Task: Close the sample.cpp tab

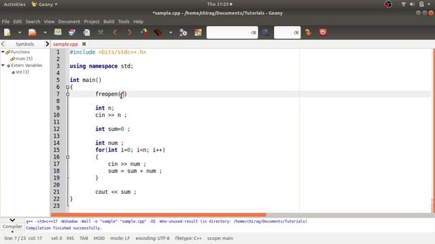Action: tap(84, 44)
